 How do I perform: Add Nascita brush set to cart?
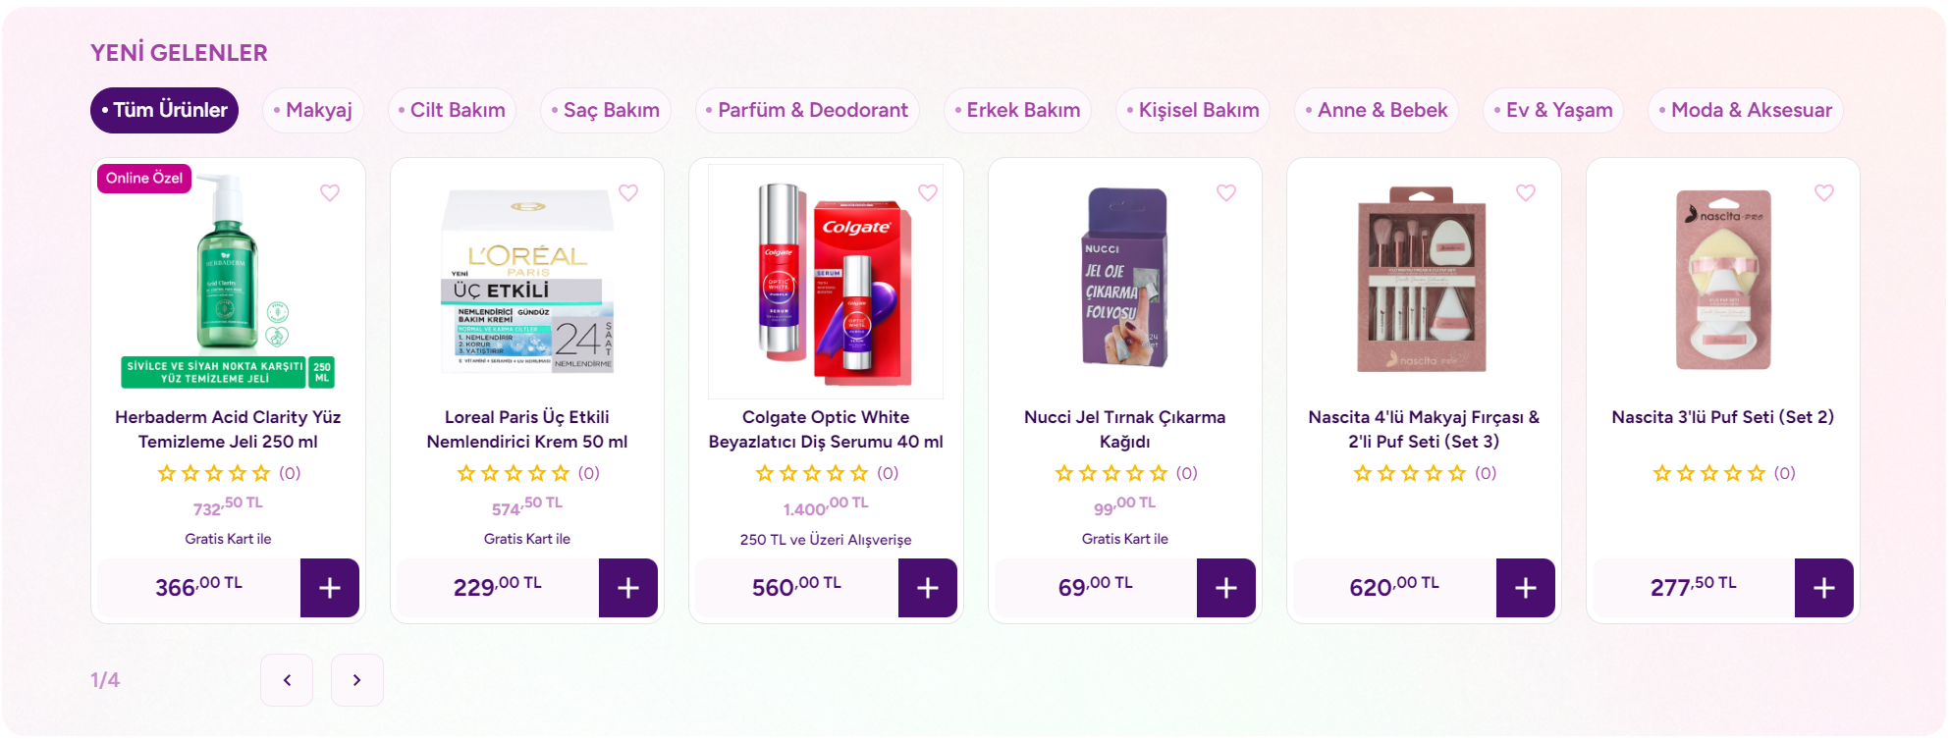pyautogui.click(x=1526, y=588)
